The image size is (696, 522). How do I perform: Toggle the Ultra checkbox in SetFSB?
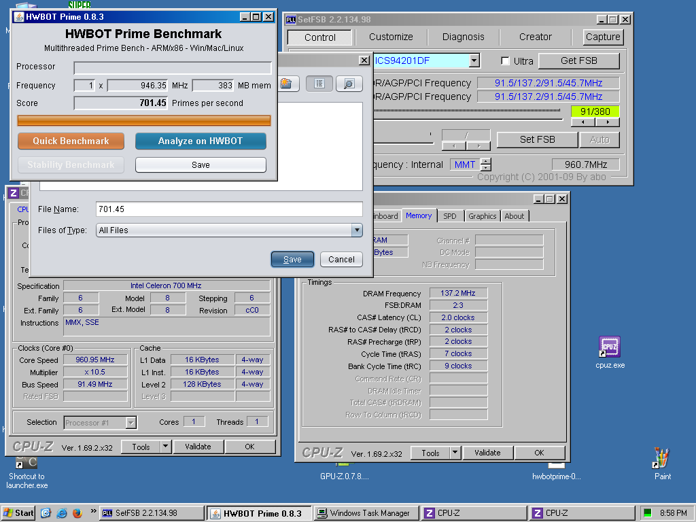tap(505, 60)
